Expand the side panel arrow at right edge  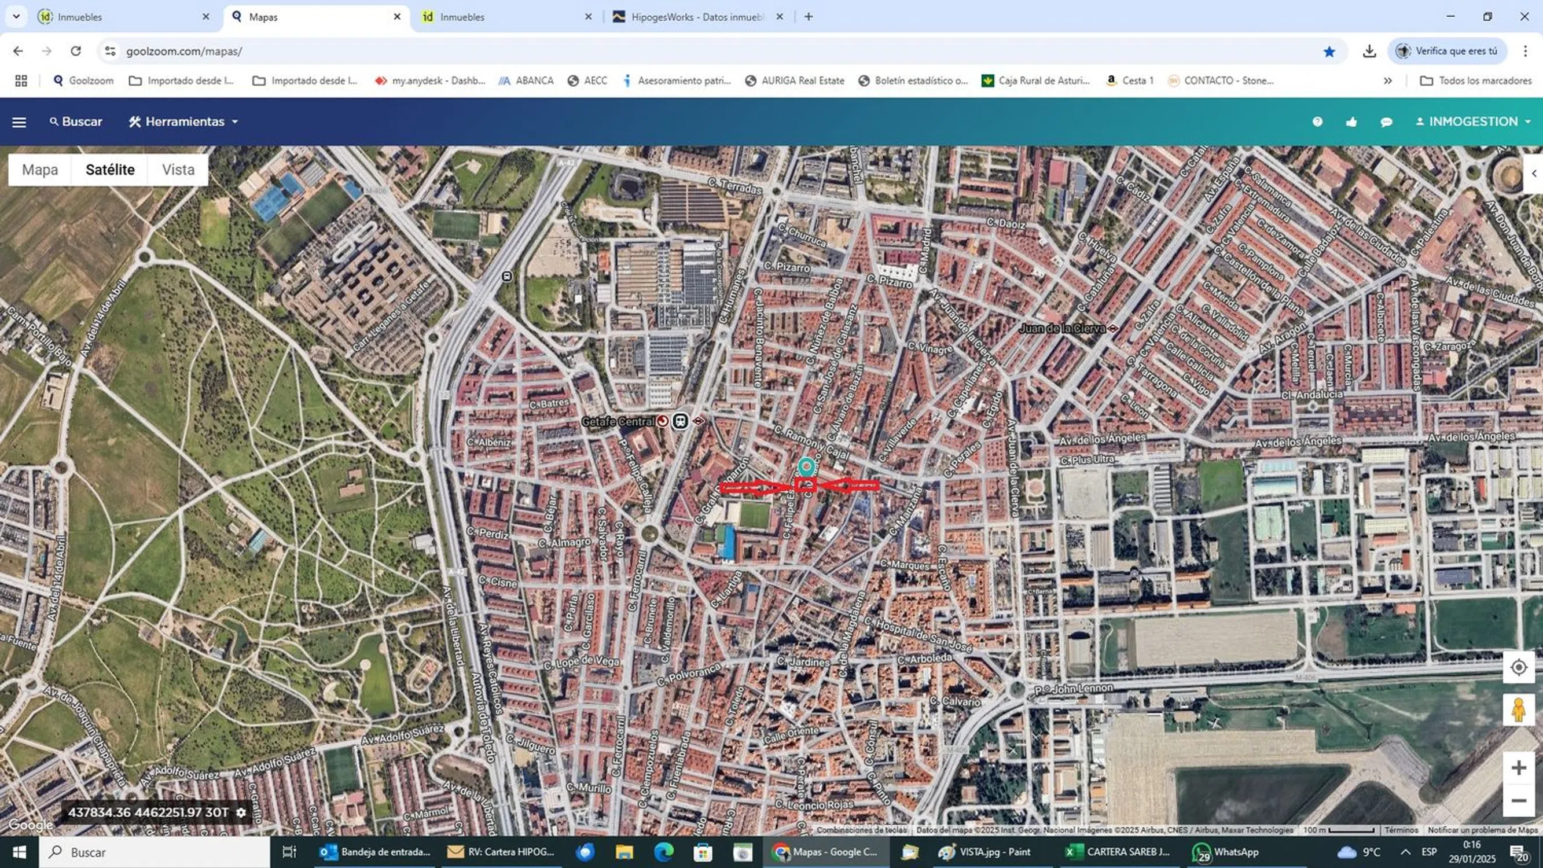1534,173
